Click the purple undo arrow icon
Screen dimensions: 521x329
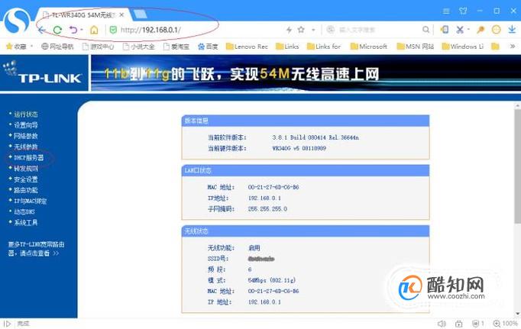coord(73,30)
